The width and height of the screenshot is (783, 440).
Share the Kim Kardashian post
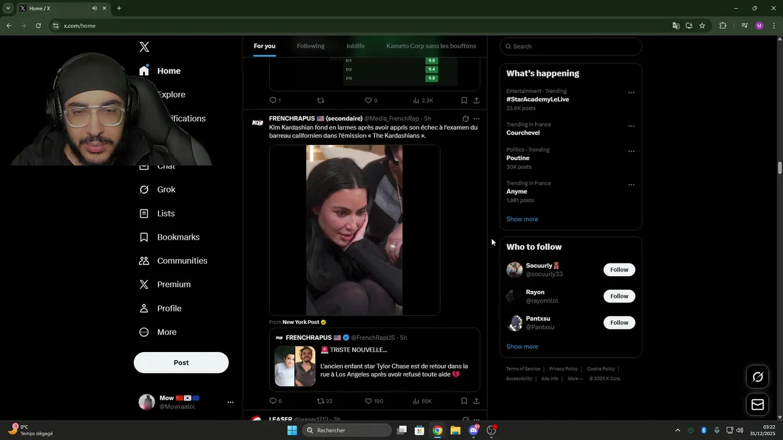click(477, 401)
